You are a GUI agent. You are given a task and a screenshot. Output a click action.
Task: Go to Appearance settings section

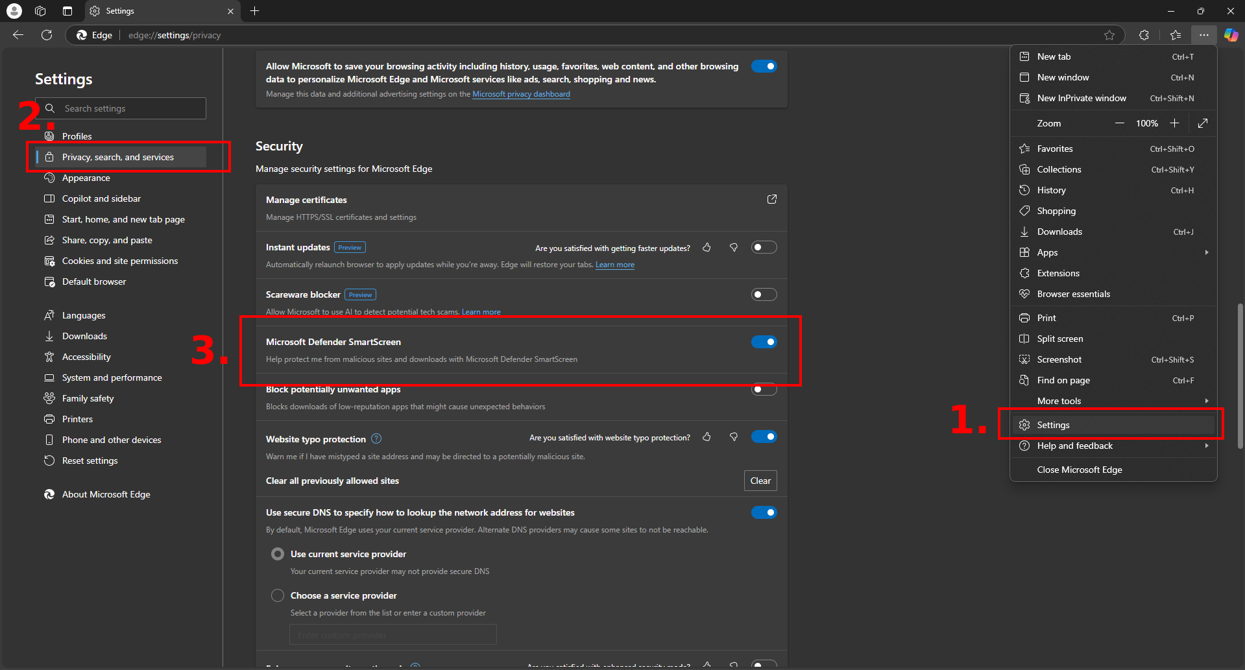pos(121,178)
